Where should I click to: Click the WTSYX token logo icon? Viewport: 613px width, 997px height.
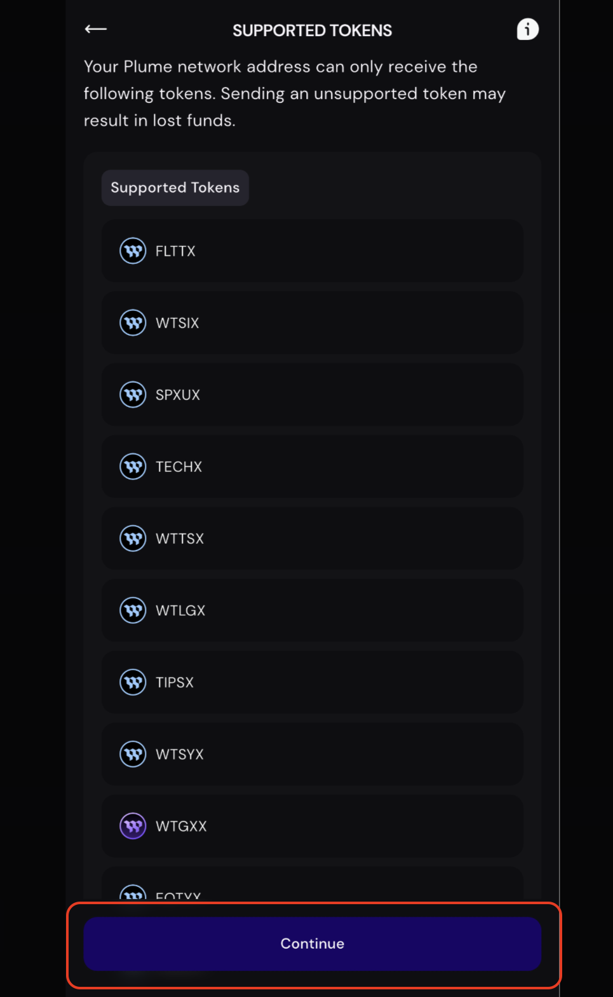pos(133,754)
